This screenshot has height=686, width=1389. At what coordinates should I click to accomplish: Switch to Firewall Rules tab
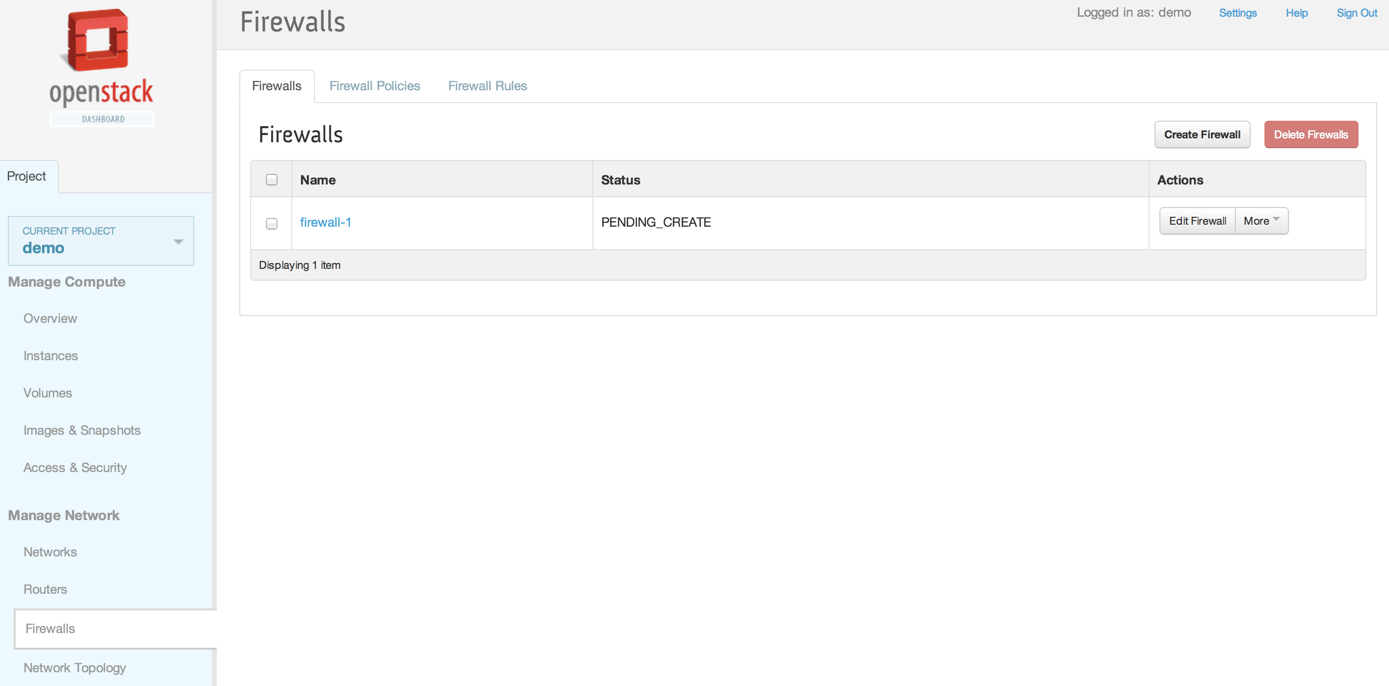(487, 86)
